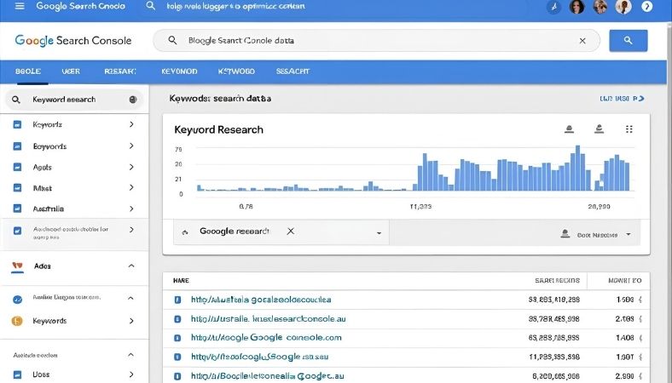Clear the main search field with X
672x383 pixels.
pos(582,41)
